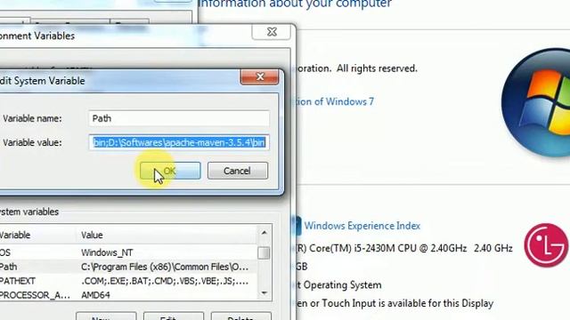Screen dimensions: 570x320
Task: Sort by the Value column header
Action: click(x=167, y=235)
